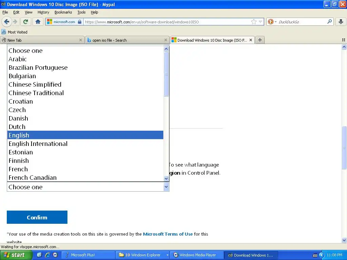The width and height of the screenshot is (347, 260).
Task: Pick Chinese Traditional language
Action: (85, 93)
